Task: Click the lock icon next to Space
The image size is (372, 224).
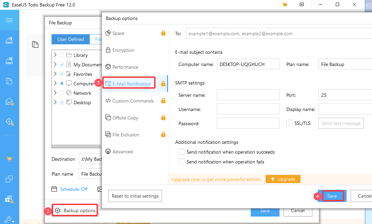Action: tap(163, 33)
